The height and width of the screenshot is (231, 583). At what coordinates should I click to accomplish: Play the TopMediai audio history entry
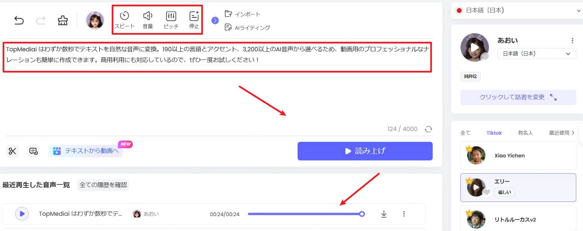[x=22, y=214]
